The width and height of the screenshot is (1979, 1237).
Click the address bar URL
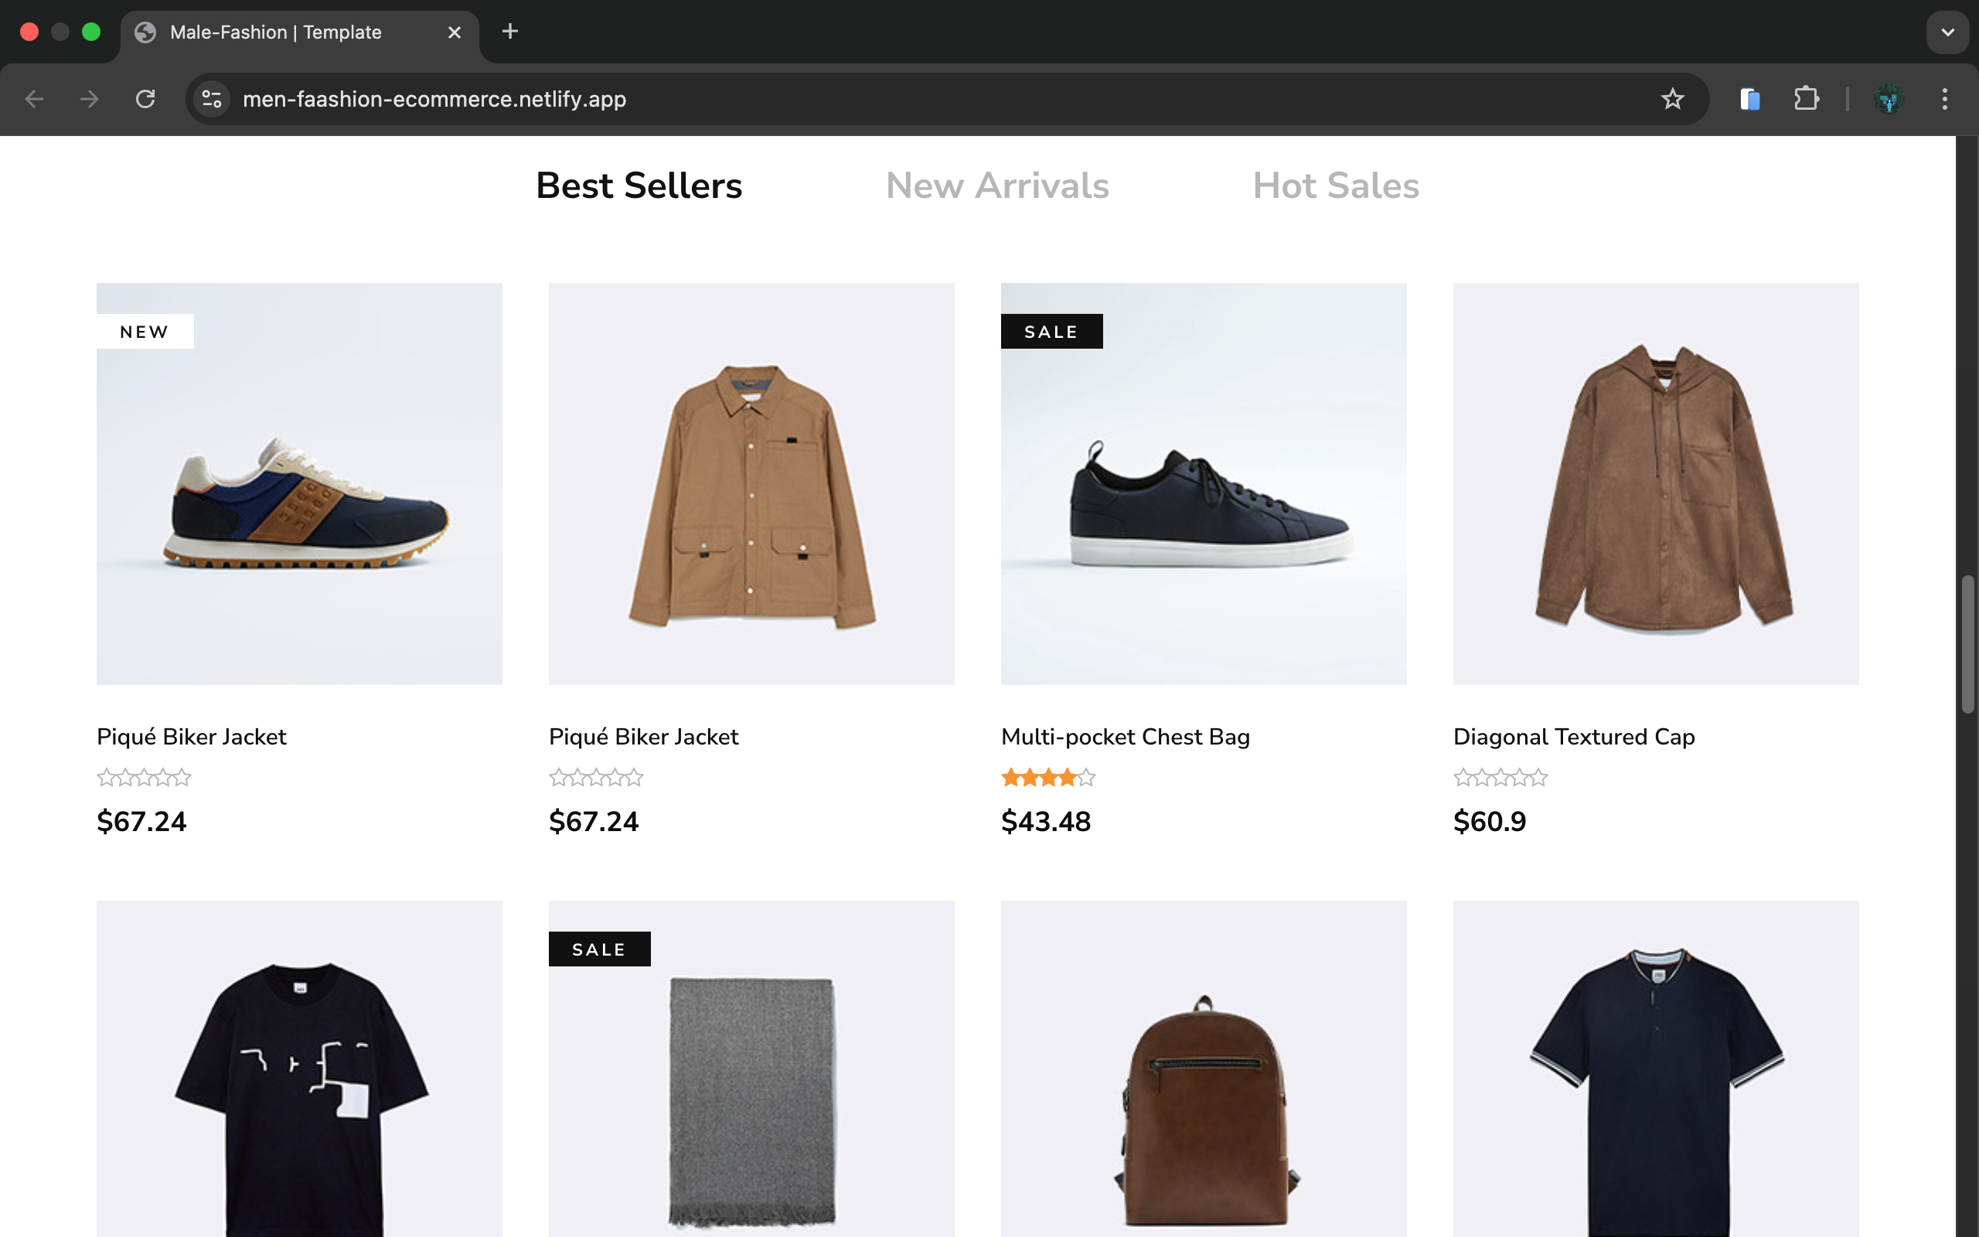coord(434,99)
